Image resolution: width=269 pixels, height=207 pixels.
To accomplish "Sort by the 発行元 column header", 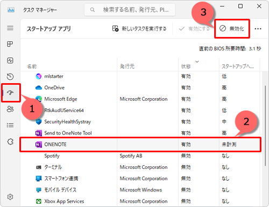I will 127,66.
